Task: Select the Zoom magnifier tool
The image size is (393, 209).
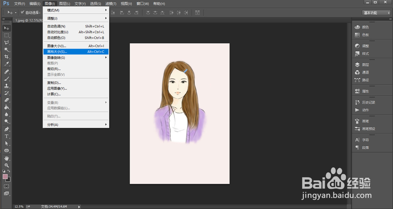Action: coord(7,165)
